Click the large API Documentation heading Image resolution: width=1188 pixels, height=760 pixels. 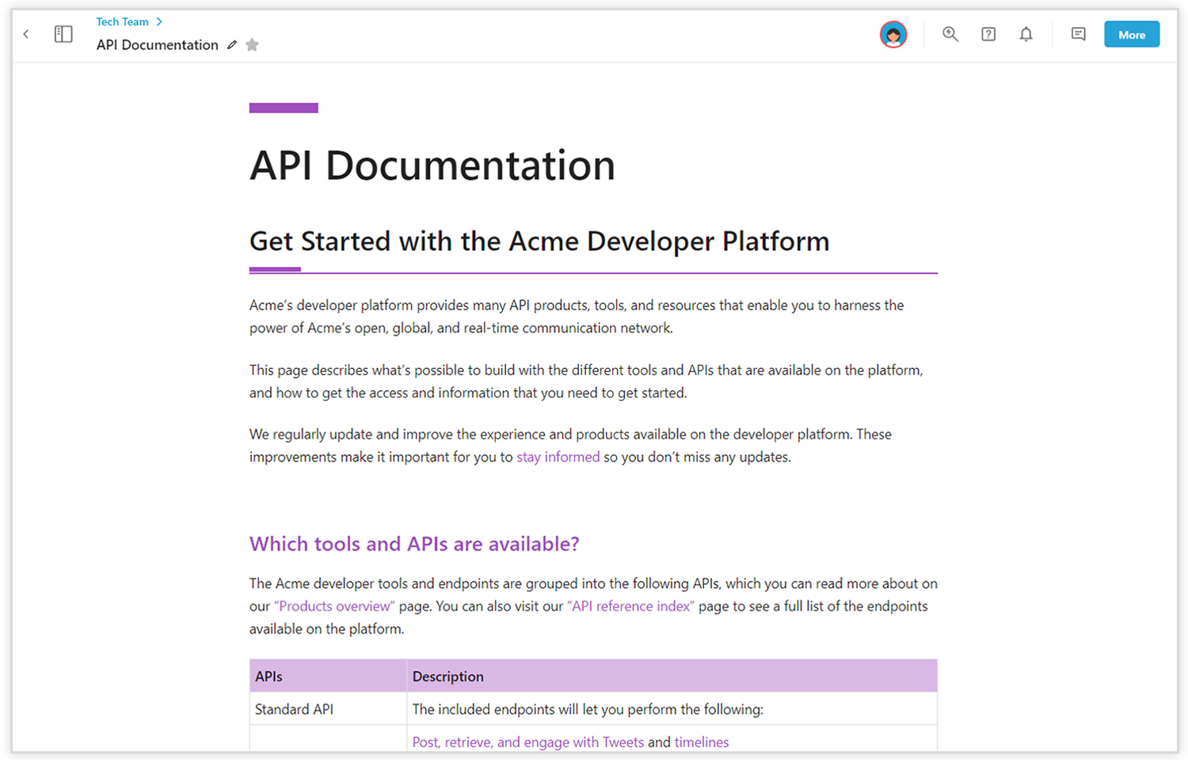432,165
